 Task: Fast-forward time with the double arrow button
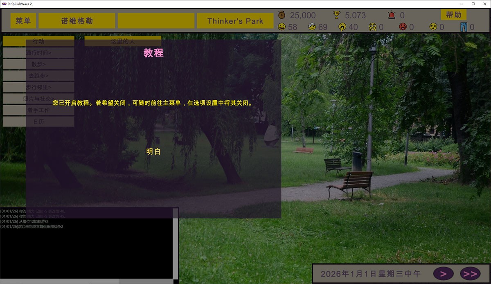470,273
